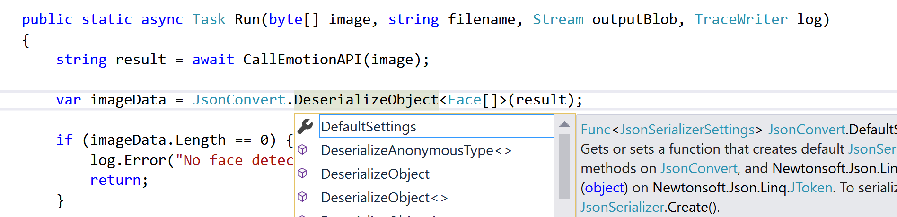Click the wrench icon beside DefaultSettings

click(x=305, y=126)
